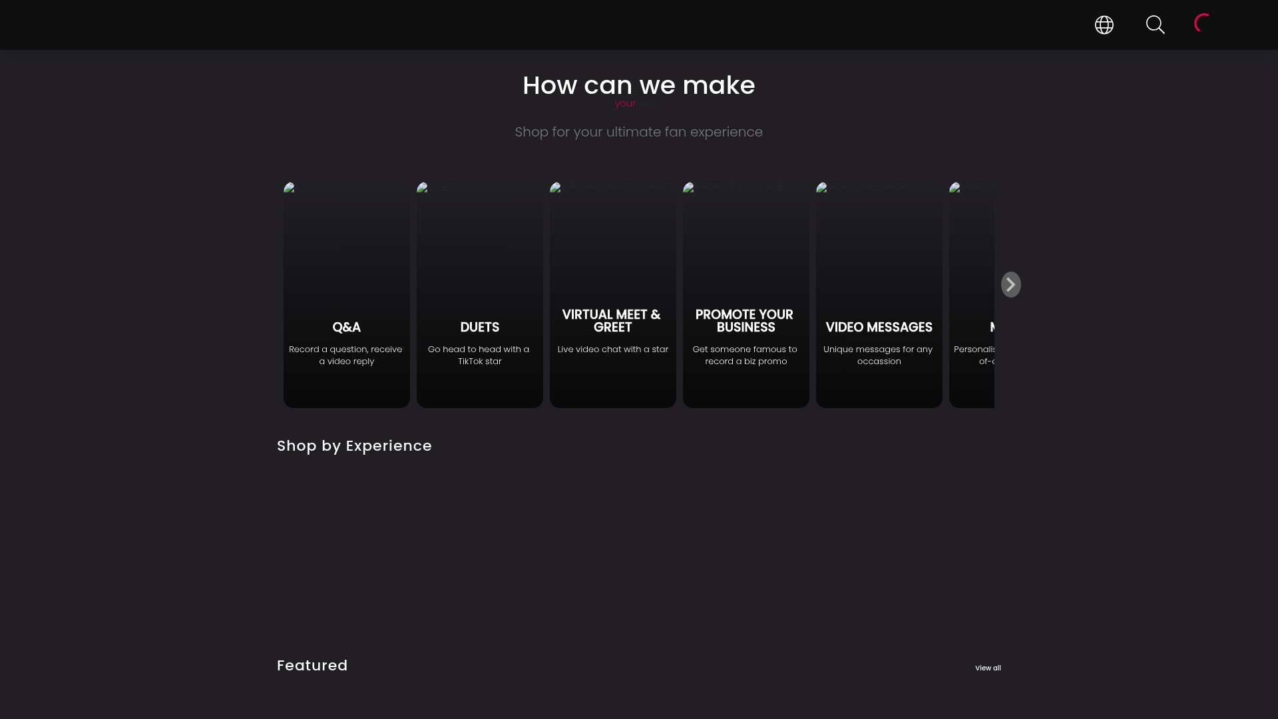The height and width of the screenshot is (719, 1278).
Task: Click "Go head to head with a TikTok star"
Action: coord(479,356)
